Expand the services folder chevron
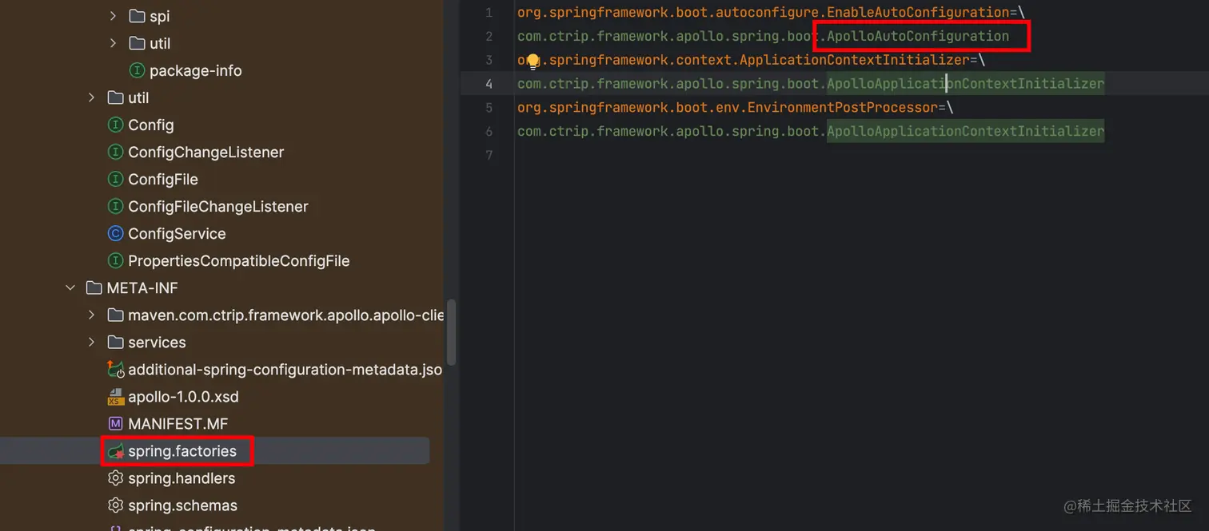This screenshot has width=1209, height=531. click(92, 342)
